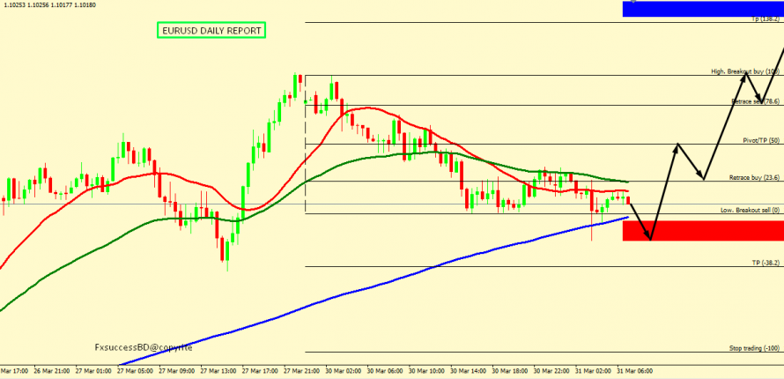Select the 31 Mar 06:00 time axis label
This screenshot has width=784, height=379.
click(634, 371)
